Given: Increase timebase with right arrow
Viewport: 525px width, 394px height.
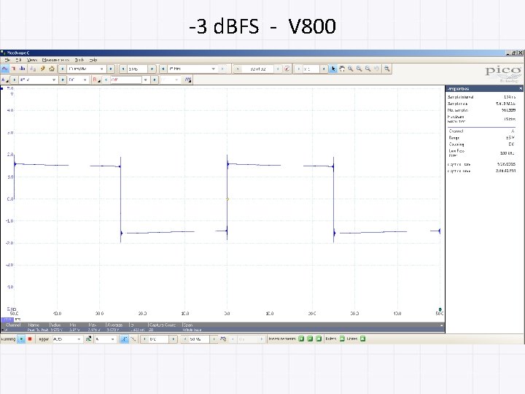Looking at the screenshot, I should 111,69.
